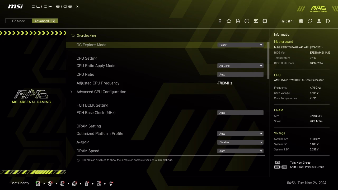Click the Boot Priority label
Image resolution: width=338 pixels, height=190 pixels.
coord(20,183)
